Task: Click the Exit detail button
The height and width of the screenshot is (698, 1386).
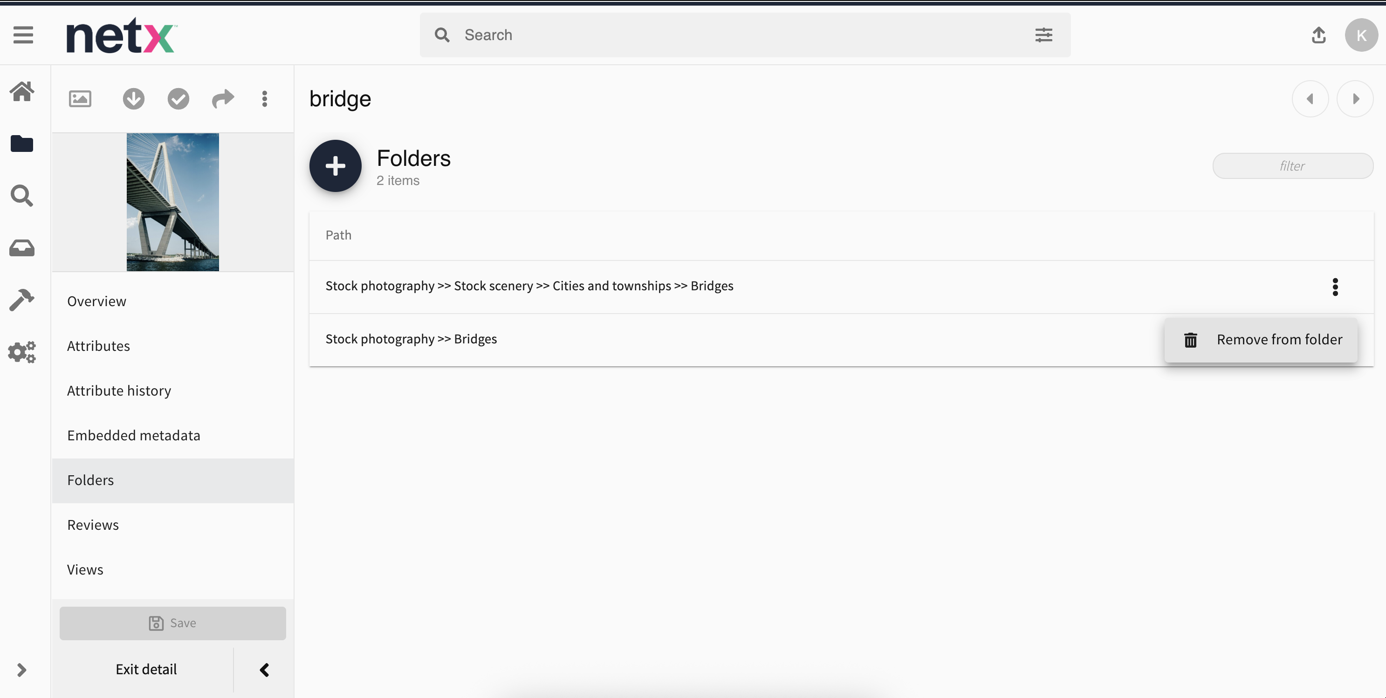Action: (146, 670)
